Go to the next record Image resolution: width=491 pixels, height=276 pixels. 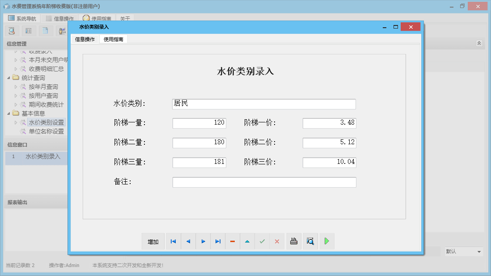203,242
